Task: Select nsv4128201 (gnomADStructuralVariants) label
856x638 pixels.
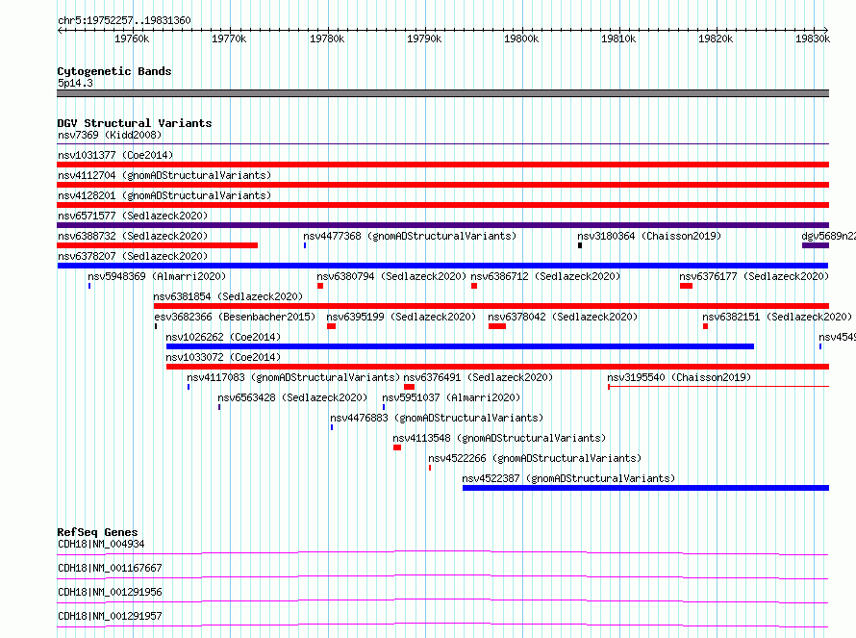Action: (164, 195)
